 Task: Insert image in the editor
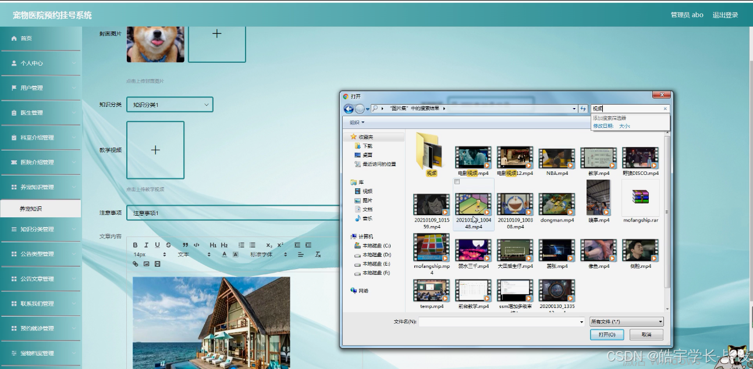click(x=147, y=264)
